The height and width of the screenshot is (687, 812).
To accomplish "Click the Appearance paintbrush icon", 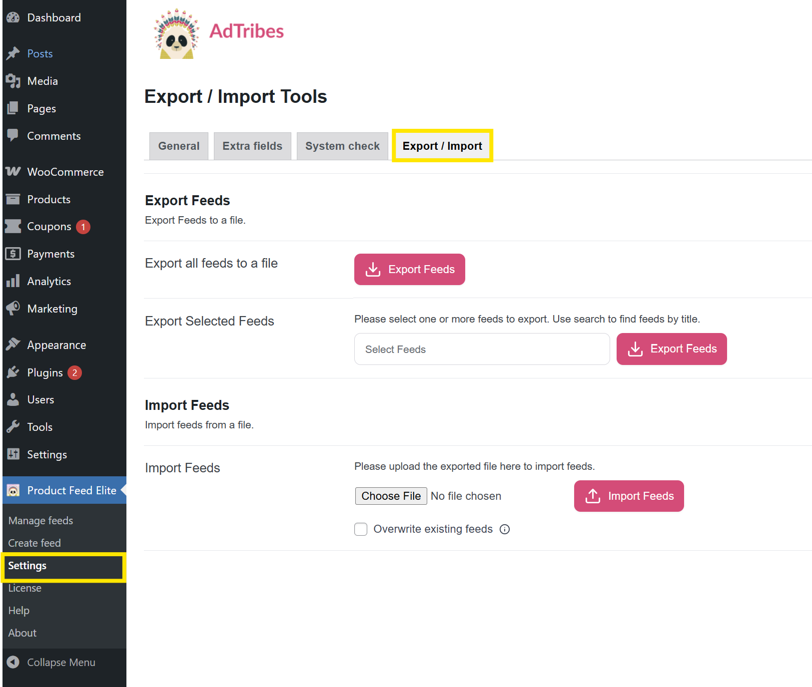I will pos(13,344).
